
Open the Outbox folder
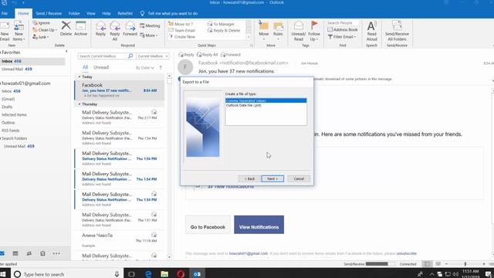tap(8, 123)
